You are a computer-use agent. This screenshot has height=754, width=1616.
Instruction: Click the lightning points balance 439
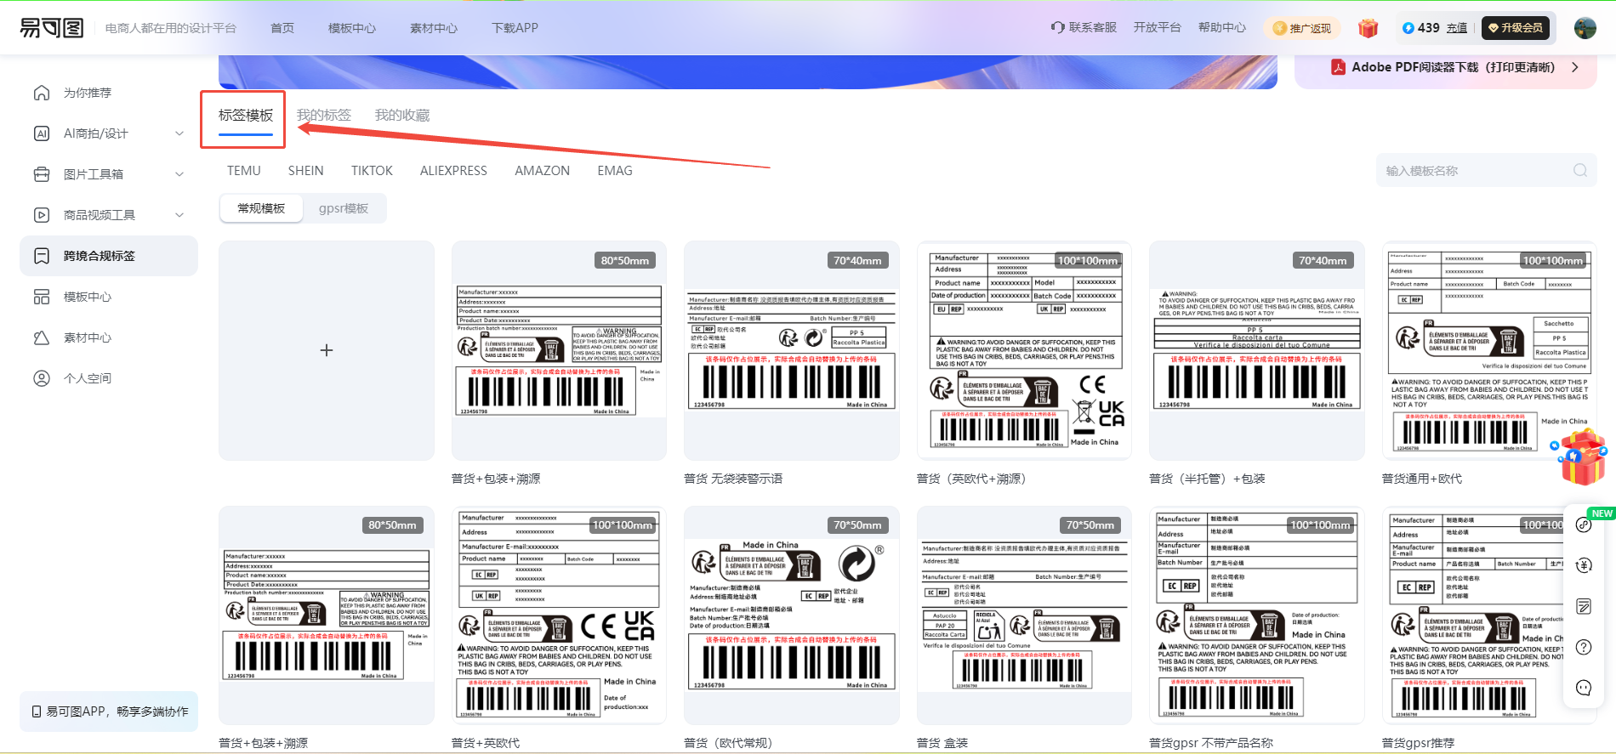click(1420, 28)
